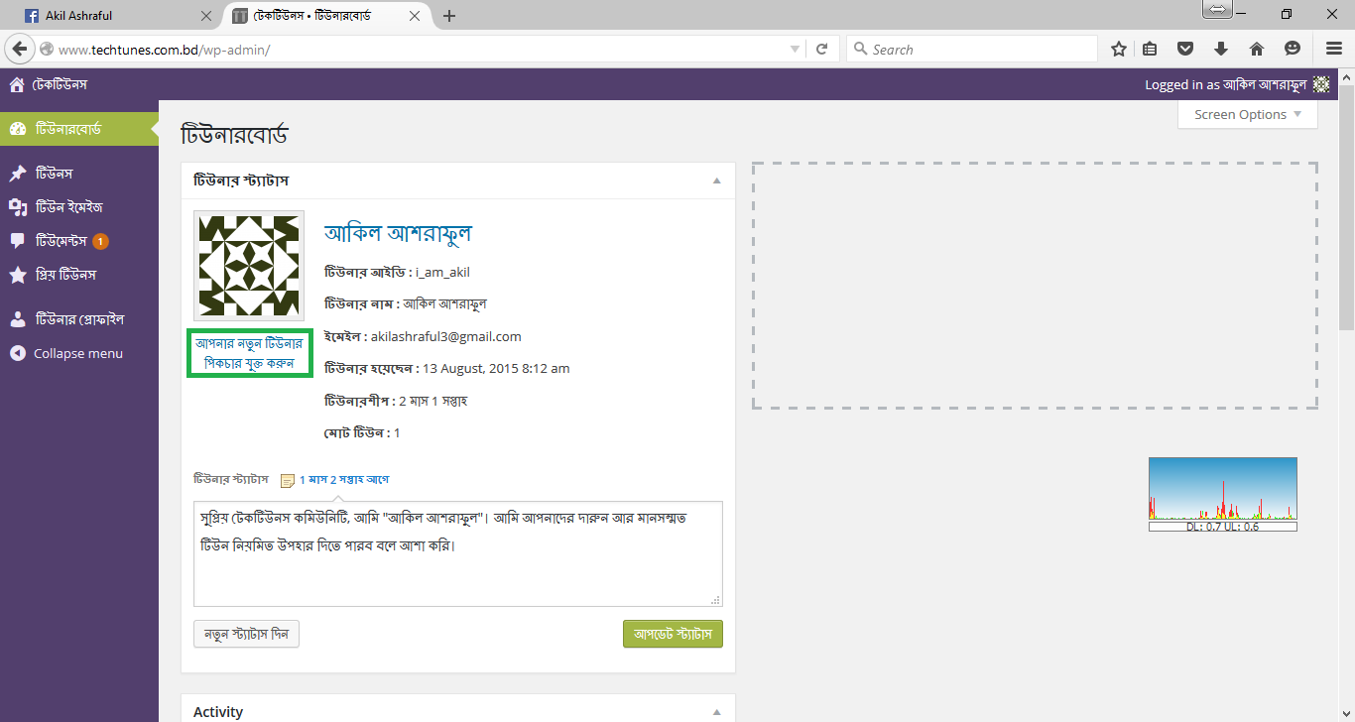
Task: Expand the Screen Options dropdown
Action: (1248, 114)
